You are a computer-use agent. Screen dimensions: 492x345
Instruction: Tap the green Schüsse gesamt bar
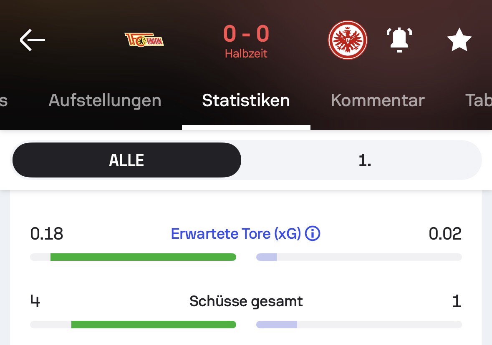click(154, 325)
